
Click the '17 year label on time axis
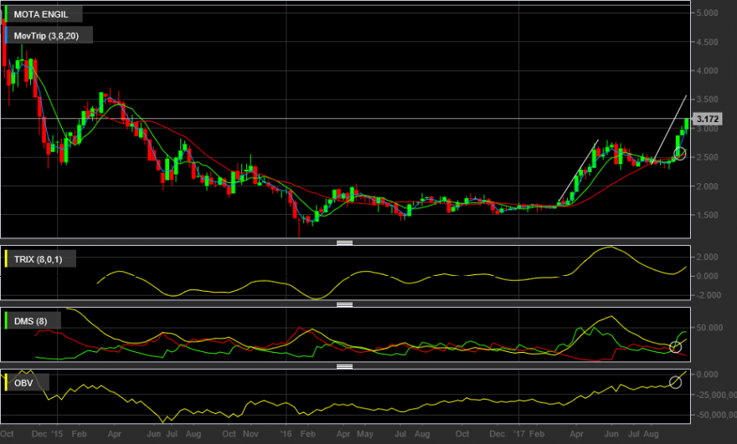[519, 434]
